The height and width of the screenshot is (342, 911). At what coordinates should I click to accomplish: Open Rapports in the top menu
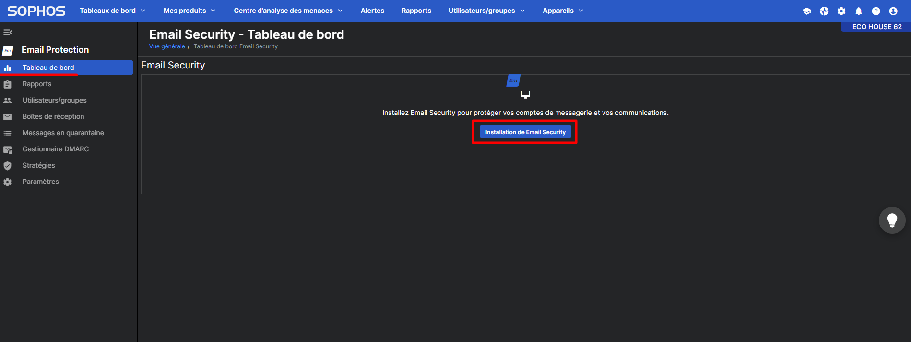(x=416, y=11)
